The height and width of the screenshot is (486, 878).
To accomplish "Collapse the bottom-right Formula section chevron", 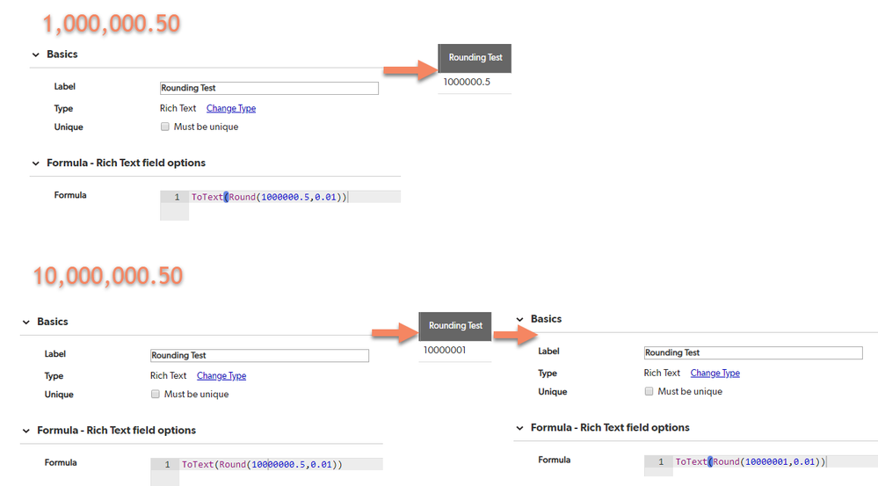I will [x=519, y=428].
